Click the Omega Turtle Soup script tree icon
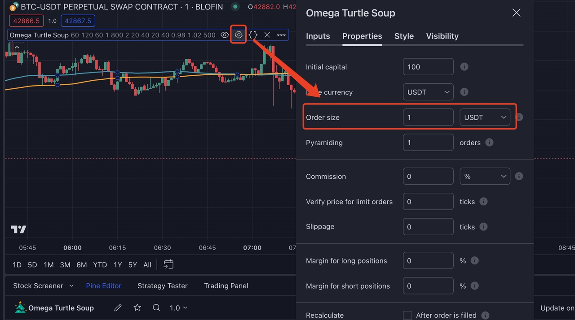This screenshot has height=320, width=575. [x=20, y=307]
